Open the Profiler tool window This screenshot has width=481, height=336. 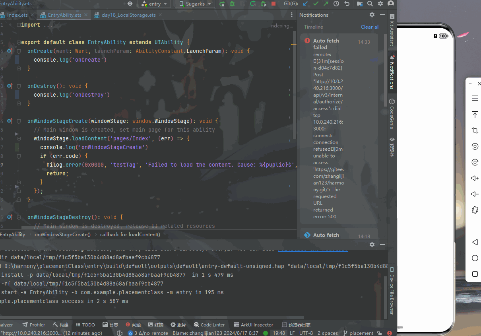[x=34, y=325]
